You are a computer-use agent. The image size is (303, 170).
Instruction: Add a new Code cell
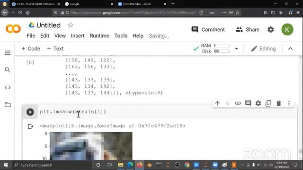click(31, 49)
